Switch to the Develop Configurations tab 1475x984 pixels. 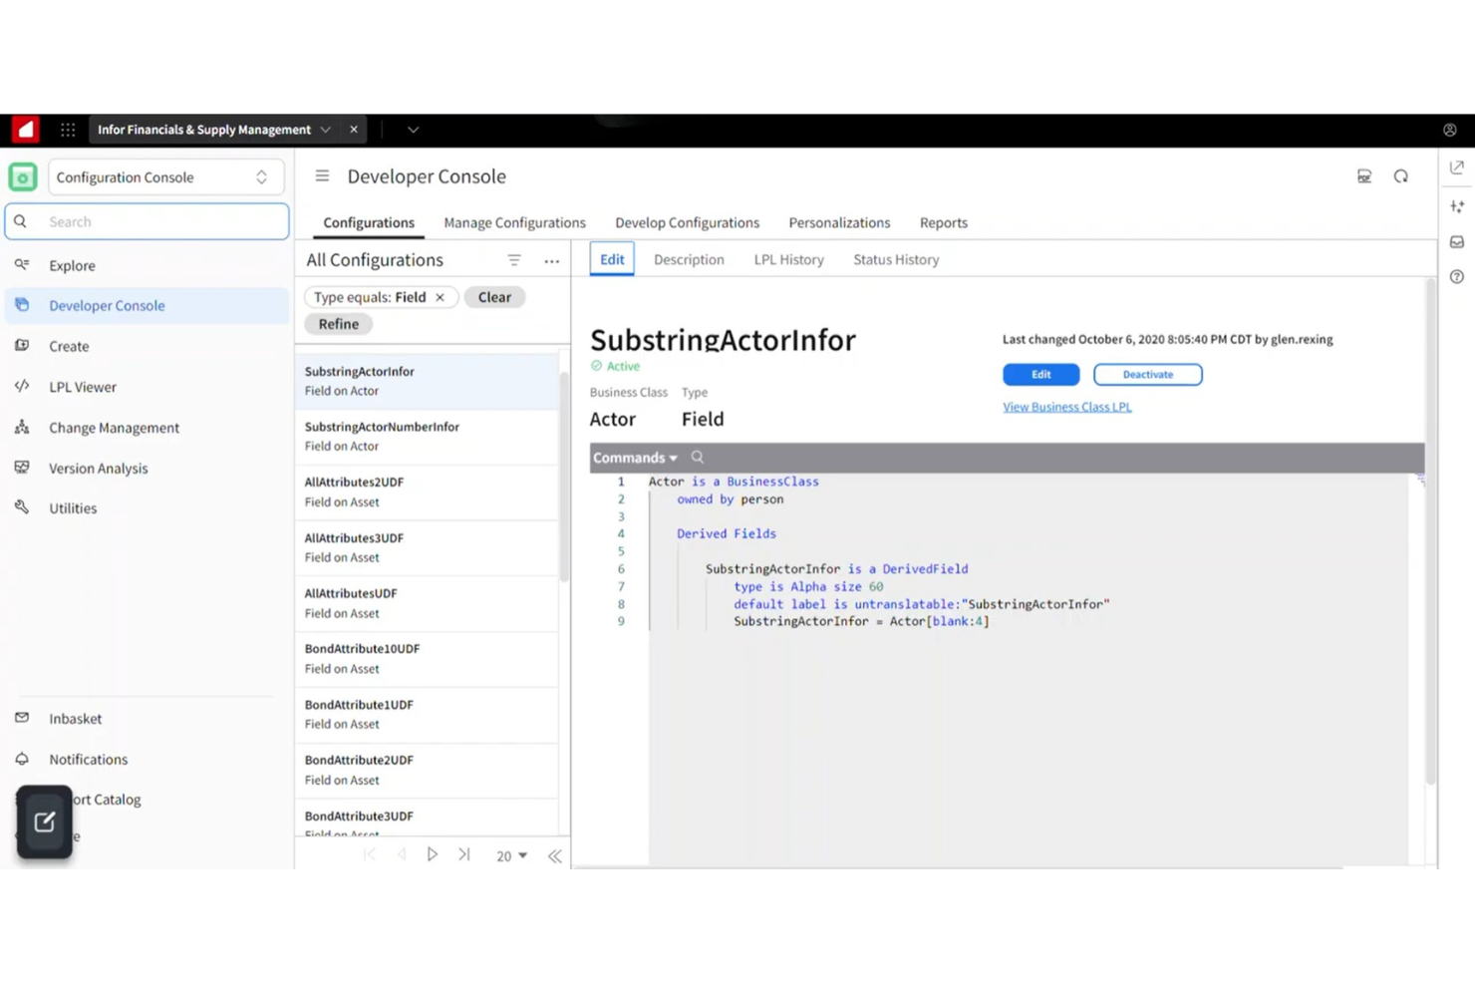[687, 223]
